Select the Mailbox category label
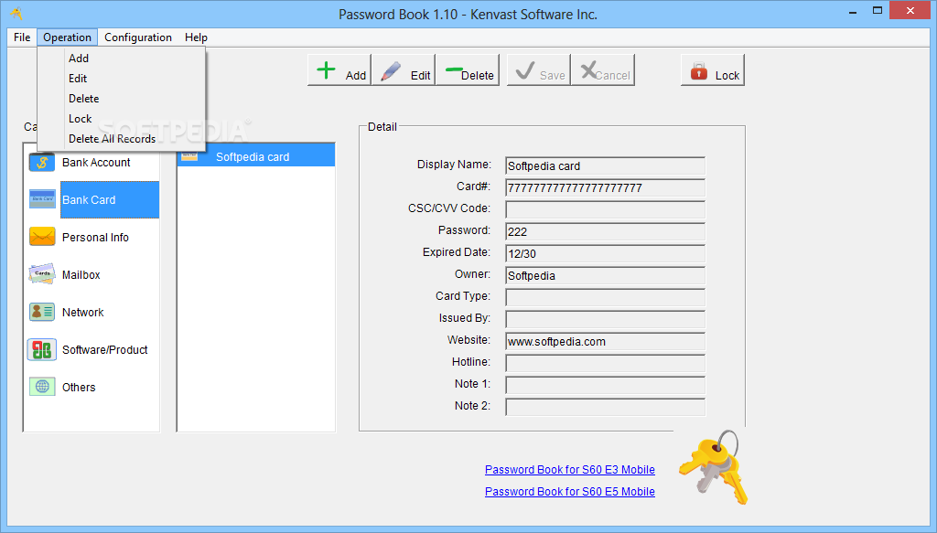The image size is (937, 533). tap(81, 275)
